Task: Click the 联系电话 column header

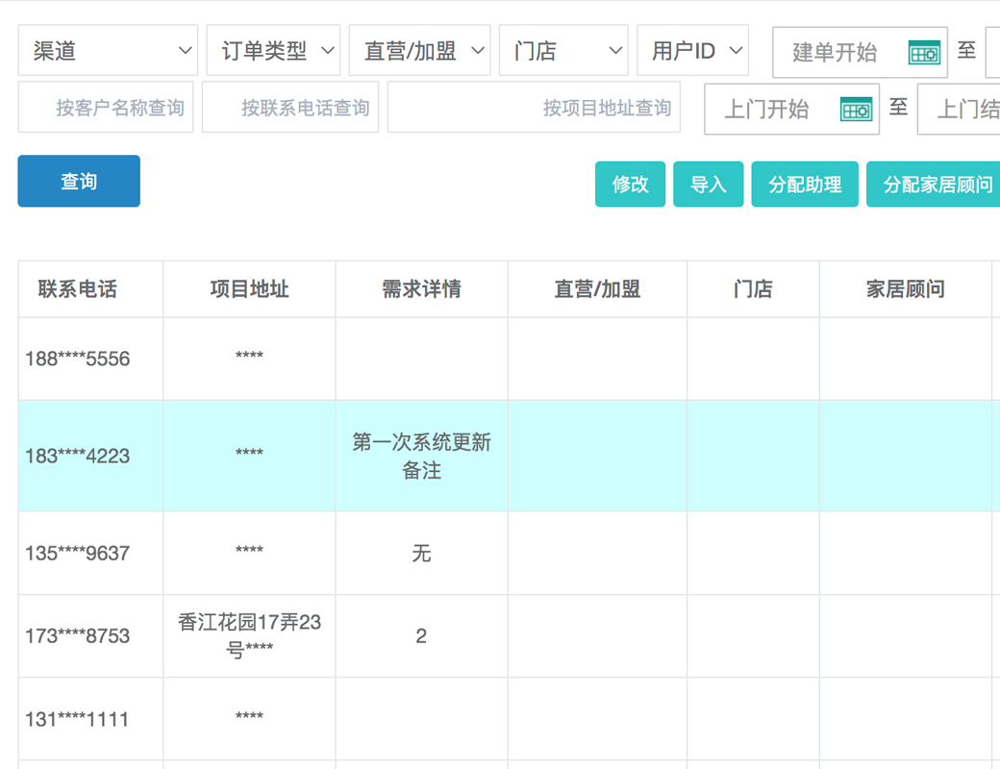Action: pos(78,289)
